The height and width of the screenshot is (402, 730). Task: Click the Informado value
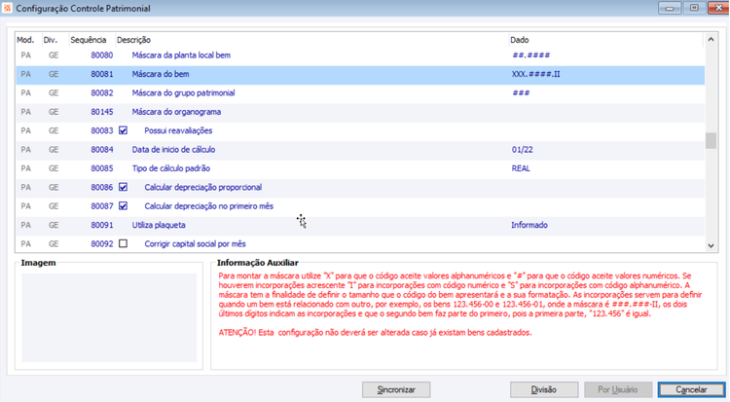(529, 225)
